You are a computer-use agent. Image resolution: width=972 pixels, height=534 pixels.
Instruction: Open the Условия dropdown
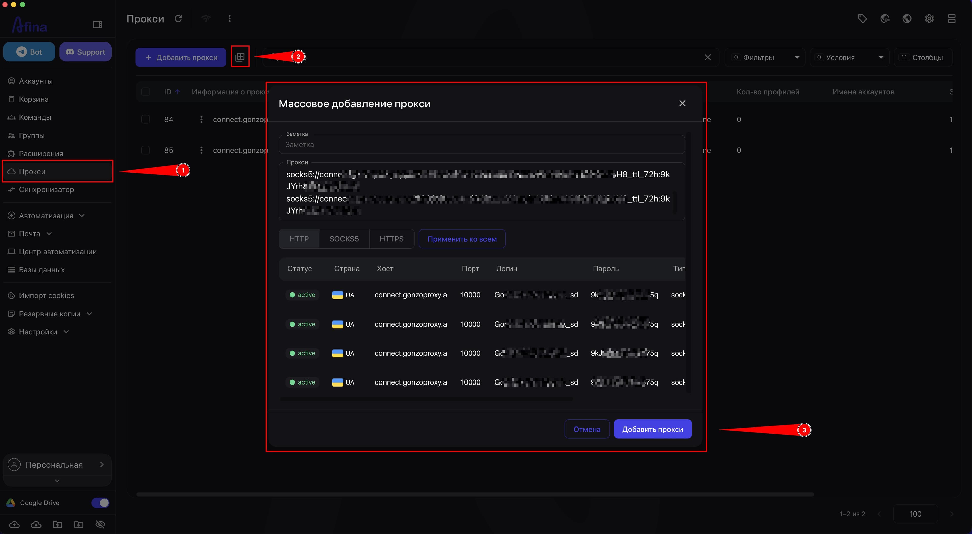(x=849, y=57)
